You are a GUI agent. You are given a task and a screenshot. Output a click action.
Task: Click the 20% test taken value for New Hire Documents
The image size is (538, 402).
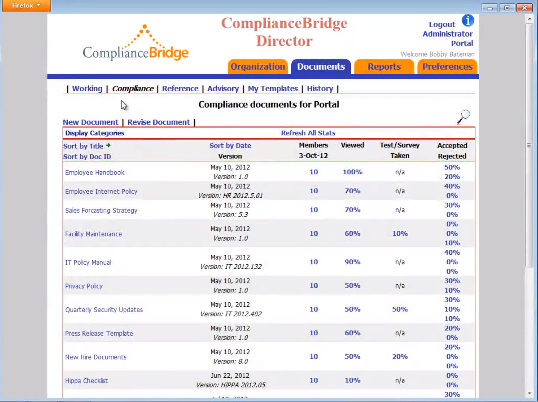[x=400, y=356]
